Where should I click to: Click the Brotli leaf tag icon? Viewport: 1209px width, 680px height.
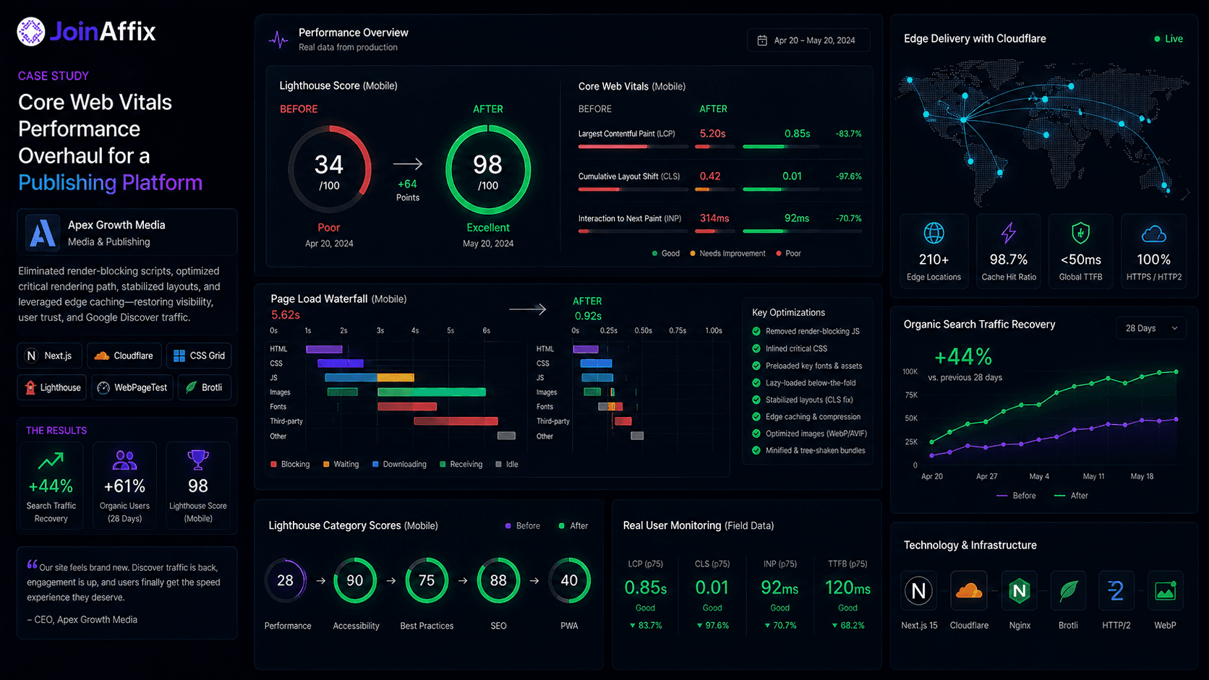click(x=191, y=387)
